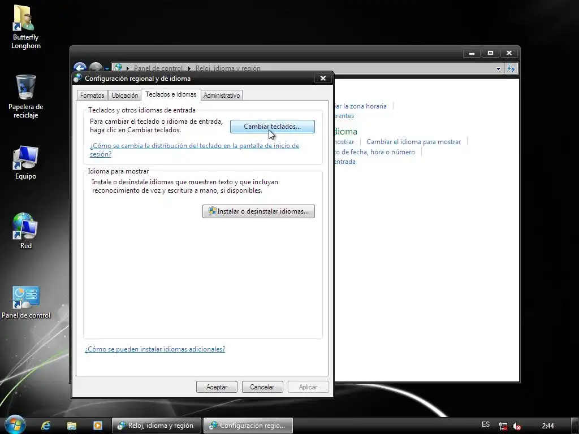
Task: Click Cambiar el idioma para mostrar link
Action: click(x=413, y=142)
